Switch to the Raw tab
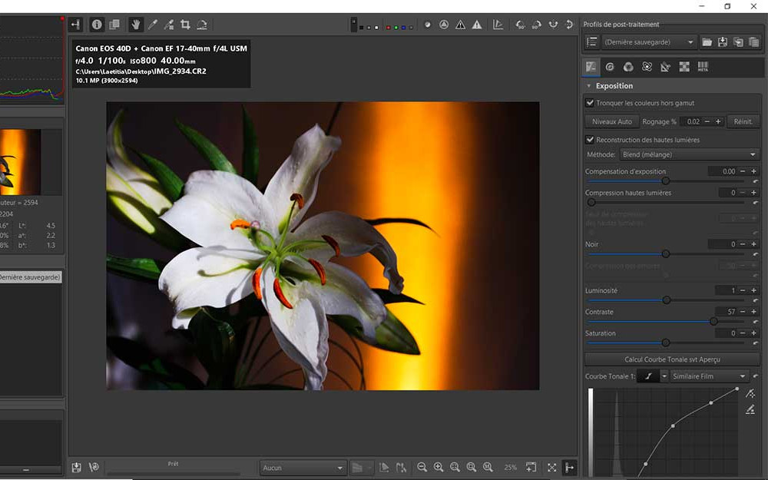The height and width of the screenshot is (480, 768). 684,67
